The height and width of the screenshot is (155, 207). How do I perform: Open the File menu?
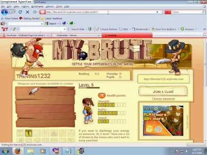pyautogui.click(x=3, y=6)
